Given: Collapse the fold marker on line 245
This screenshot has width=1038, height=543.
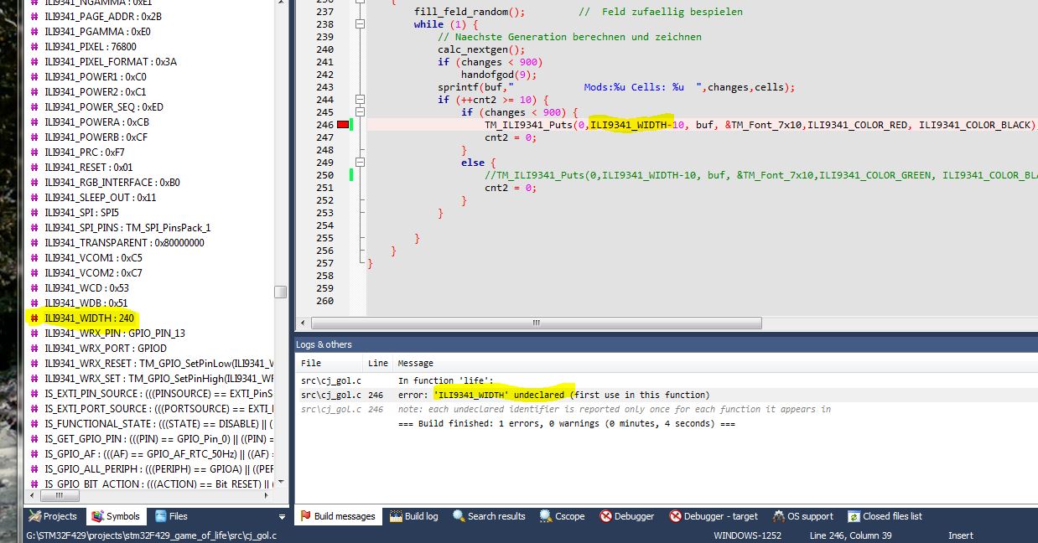Looking at the screenshot, I should coord(360,112).
